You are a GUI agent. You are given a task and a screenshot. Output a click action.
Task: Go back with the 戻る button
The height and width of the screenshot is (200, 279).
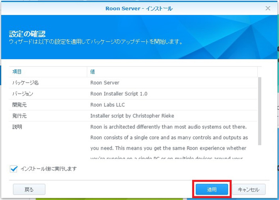(x=29, y=190)
